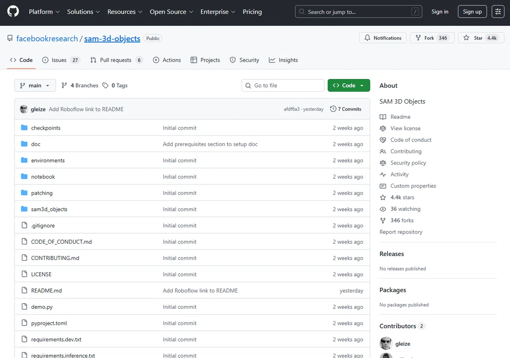Click the star icon beside 4.4k stars
This screenshot has height=358, width=510.
(x=383, y=197)
